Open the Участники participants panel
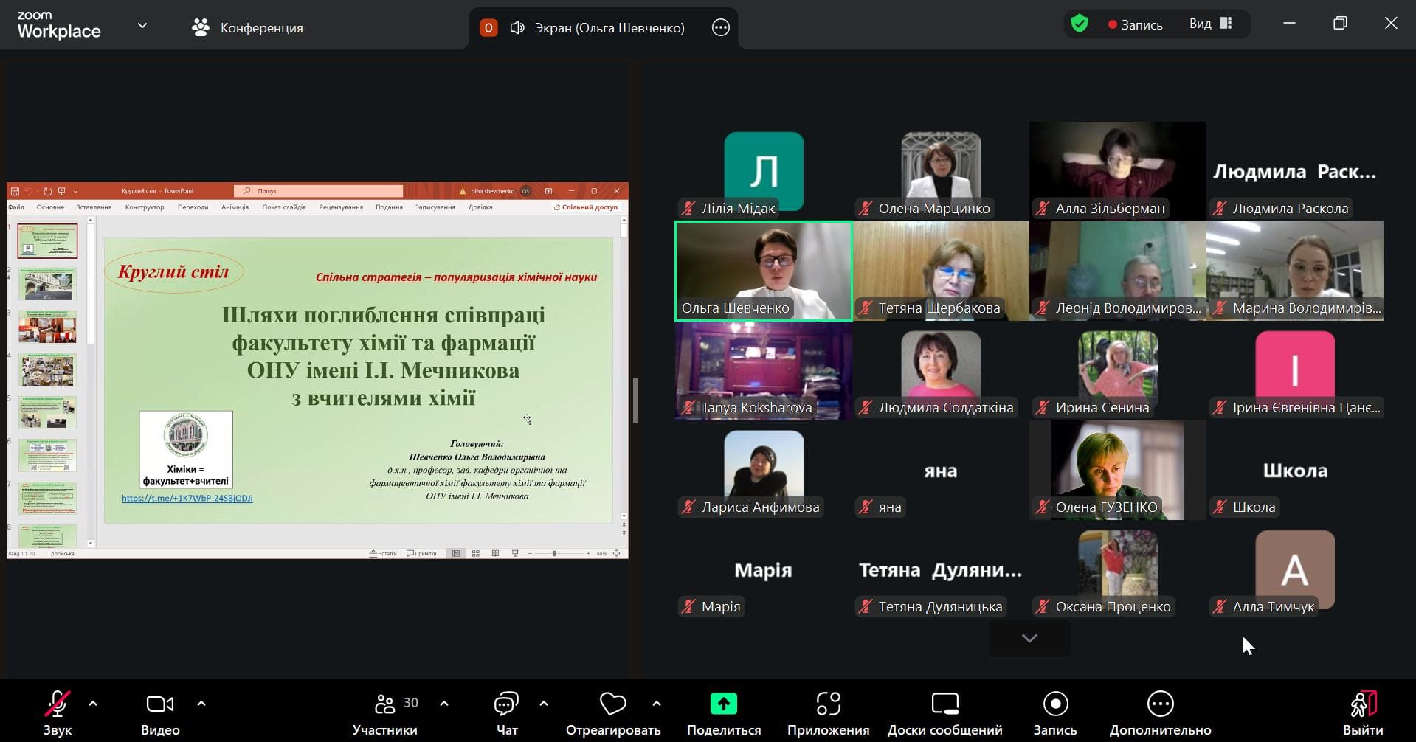Image resolution: width=1416 pixels, height=742 pixels. (385, 712)
